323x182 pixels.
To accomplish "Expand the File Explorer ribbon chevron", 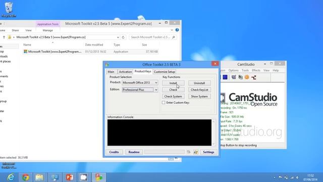I will 172,30.
